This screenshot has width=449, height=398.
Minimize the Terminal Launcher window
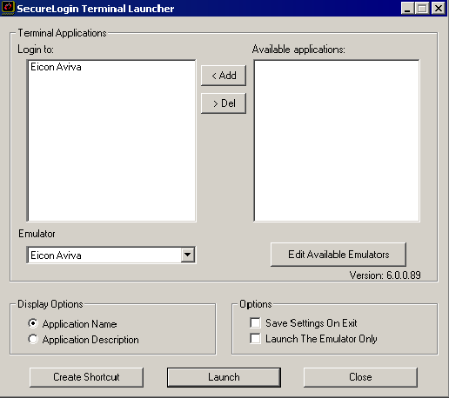pyautogui.click(x=407, y=8)
